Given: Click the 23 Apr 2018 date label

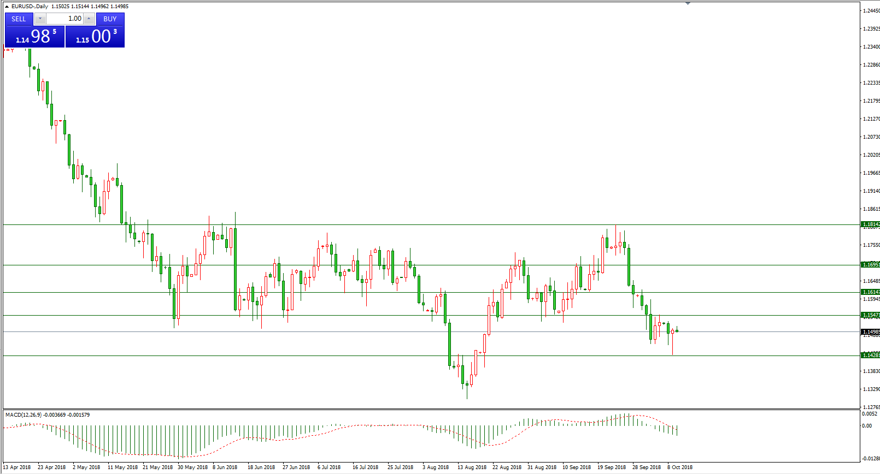Looking at the screenshot, I should pyautogui.click(x=51, y=467).
